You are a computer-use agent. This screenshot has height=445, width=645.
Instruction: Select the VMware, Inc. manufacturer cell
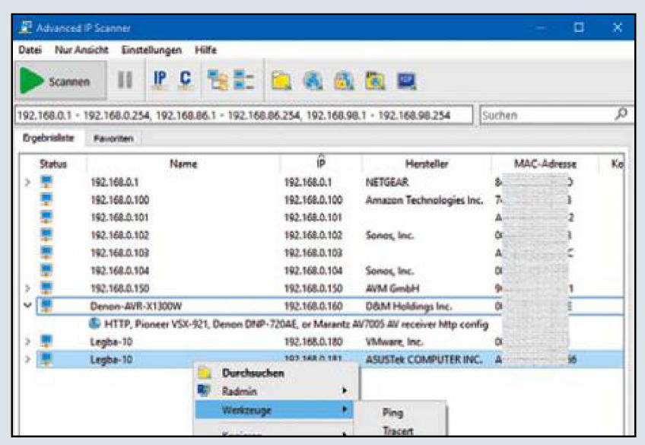(395, 342)
